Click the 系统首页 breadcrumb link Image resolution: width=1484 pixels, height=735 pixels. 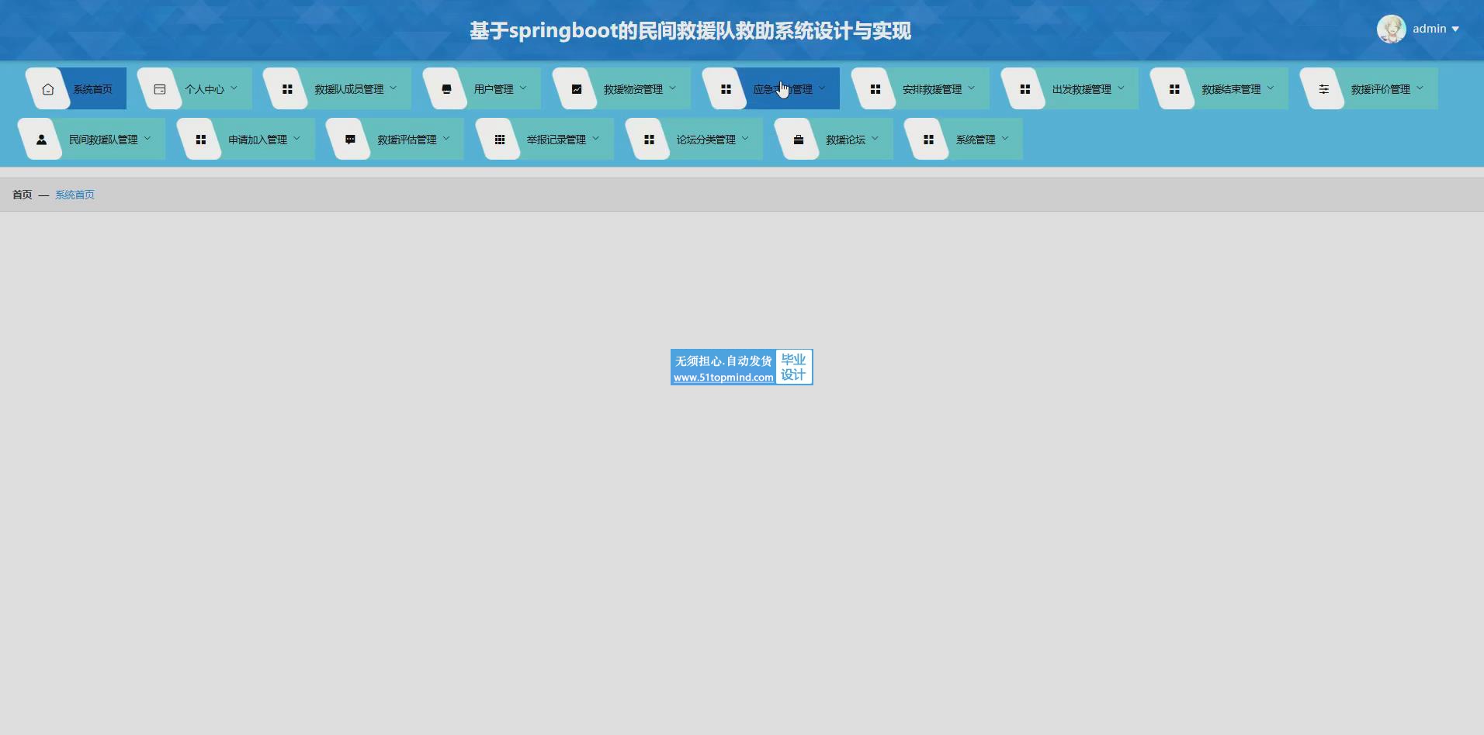(x=75, y=195)
